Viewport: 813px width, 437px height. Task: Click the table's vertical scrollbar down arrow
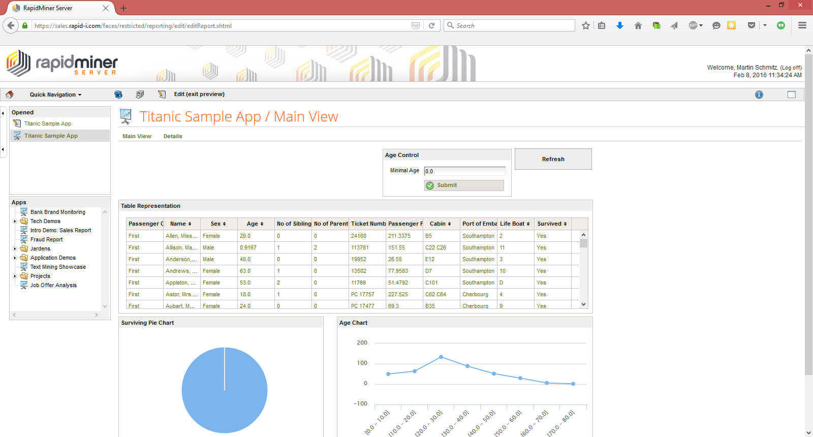[583, 304]
